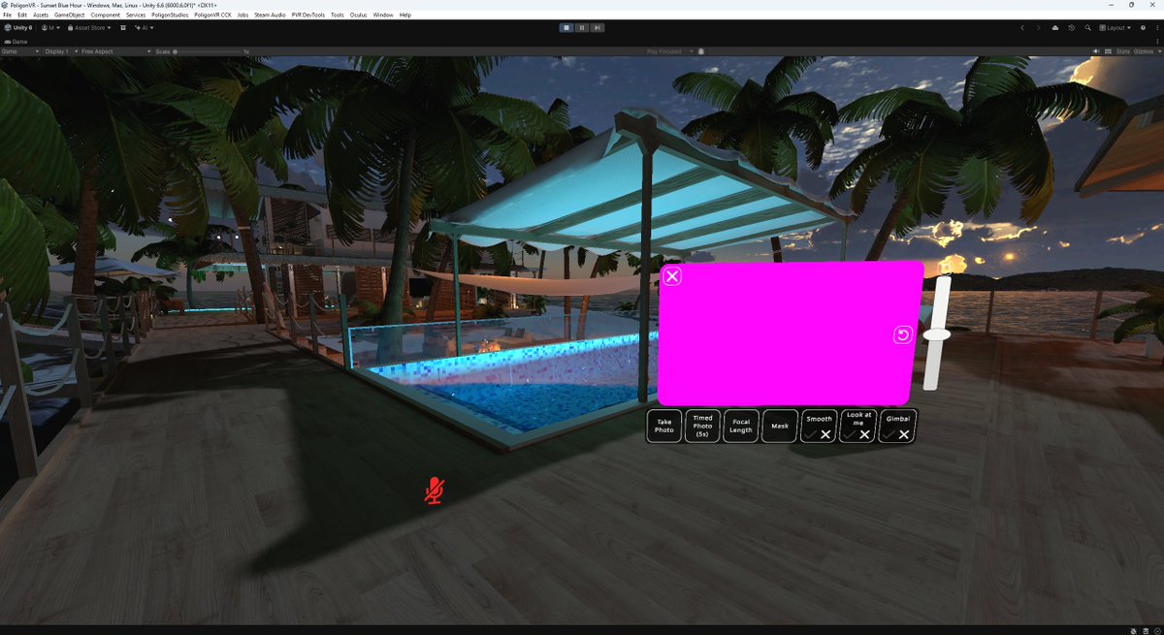The image size is (1164, 635).
Task: Click the Take Photo button
Action: (664, 426)
